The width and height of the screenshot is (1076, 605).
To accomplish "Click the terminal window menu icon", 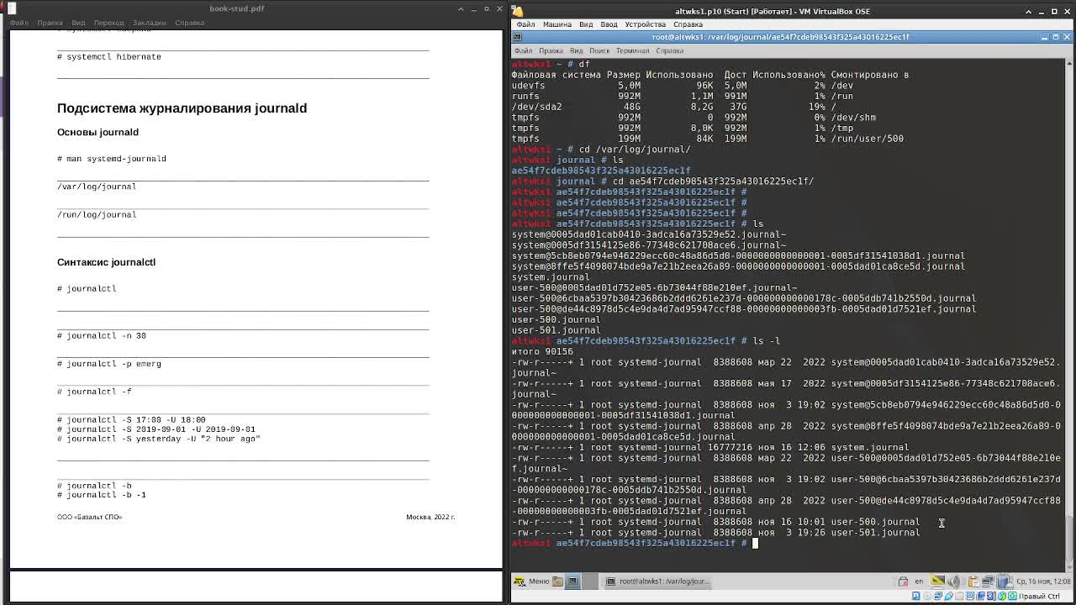I will 517,37.
